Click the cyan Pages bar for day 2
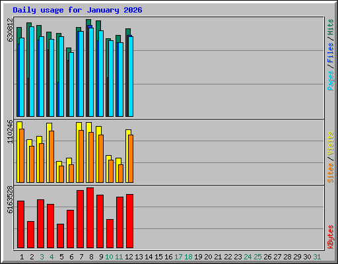 (x=32, y=71)
